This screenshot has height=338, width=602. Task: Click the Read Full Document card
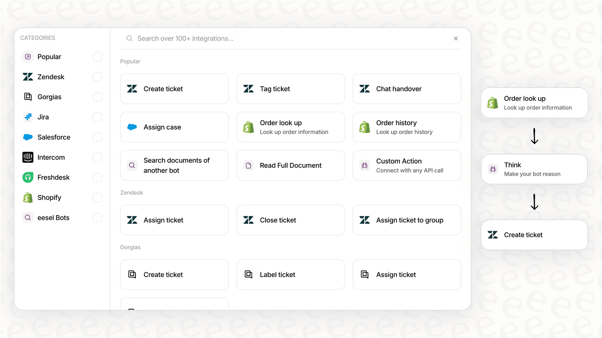click(x=290, y=165)
